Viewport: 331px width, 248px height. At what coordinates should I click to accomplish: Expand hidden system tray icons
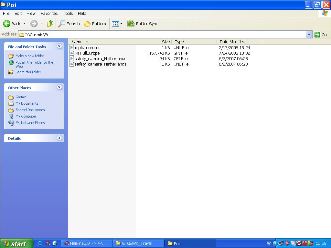point(275,243)
